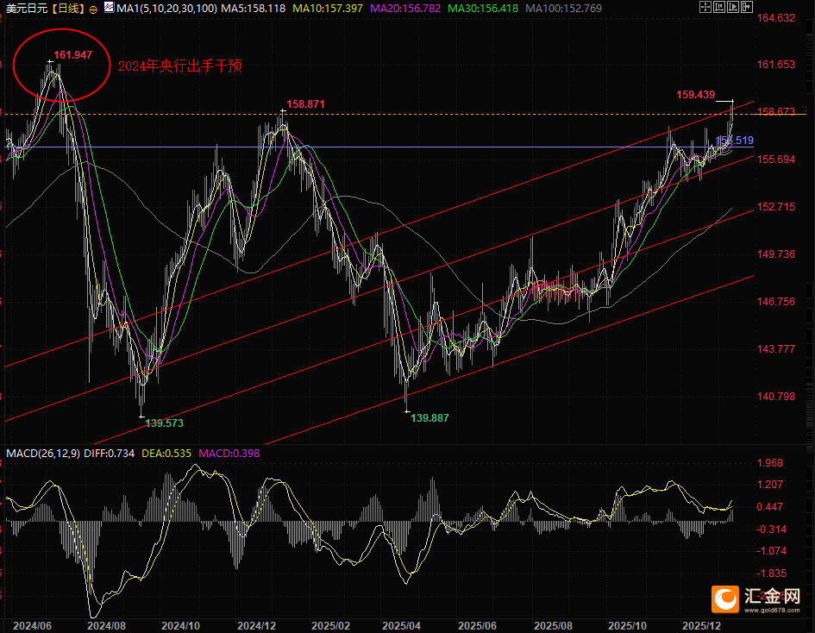Click the 2025/08 date label
Screen dimensions: 815x633
pos(553,625)
